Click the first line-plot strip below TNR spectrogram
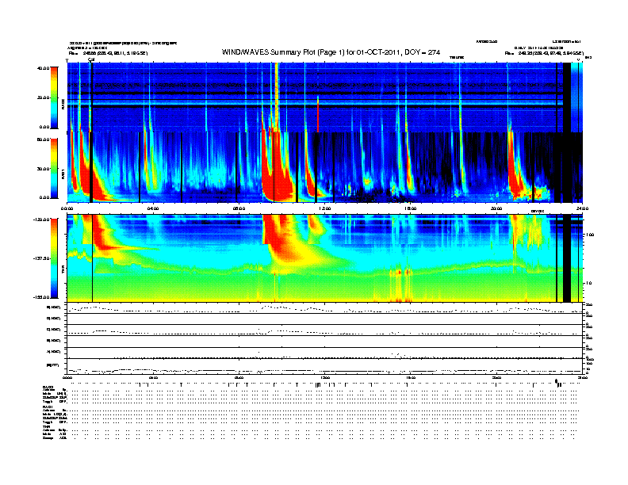628x485 pixels. (325, 307)
